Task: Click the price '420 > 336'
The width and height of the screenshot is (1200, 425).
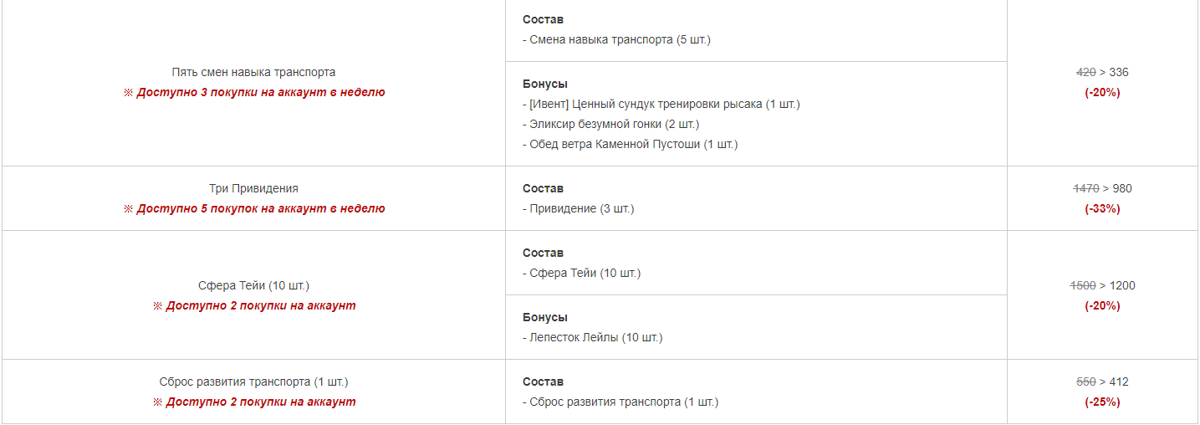Action: (x=1102, y=72)
